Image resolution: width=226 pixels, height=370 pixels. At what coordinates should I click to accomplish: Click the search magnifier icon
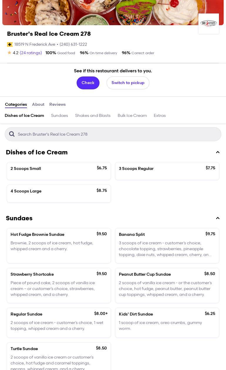coord(12,134)
